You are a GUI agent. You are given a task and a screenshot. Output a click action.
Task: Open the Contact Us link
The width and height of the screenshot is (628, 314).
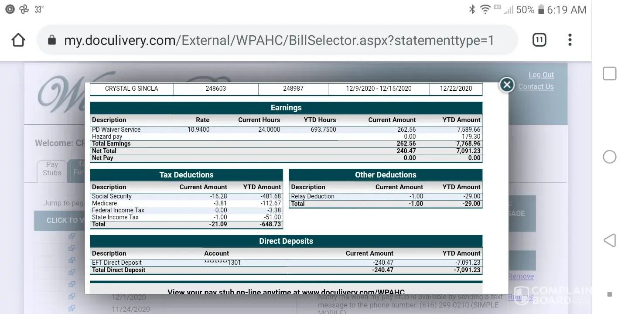(536, 86)
